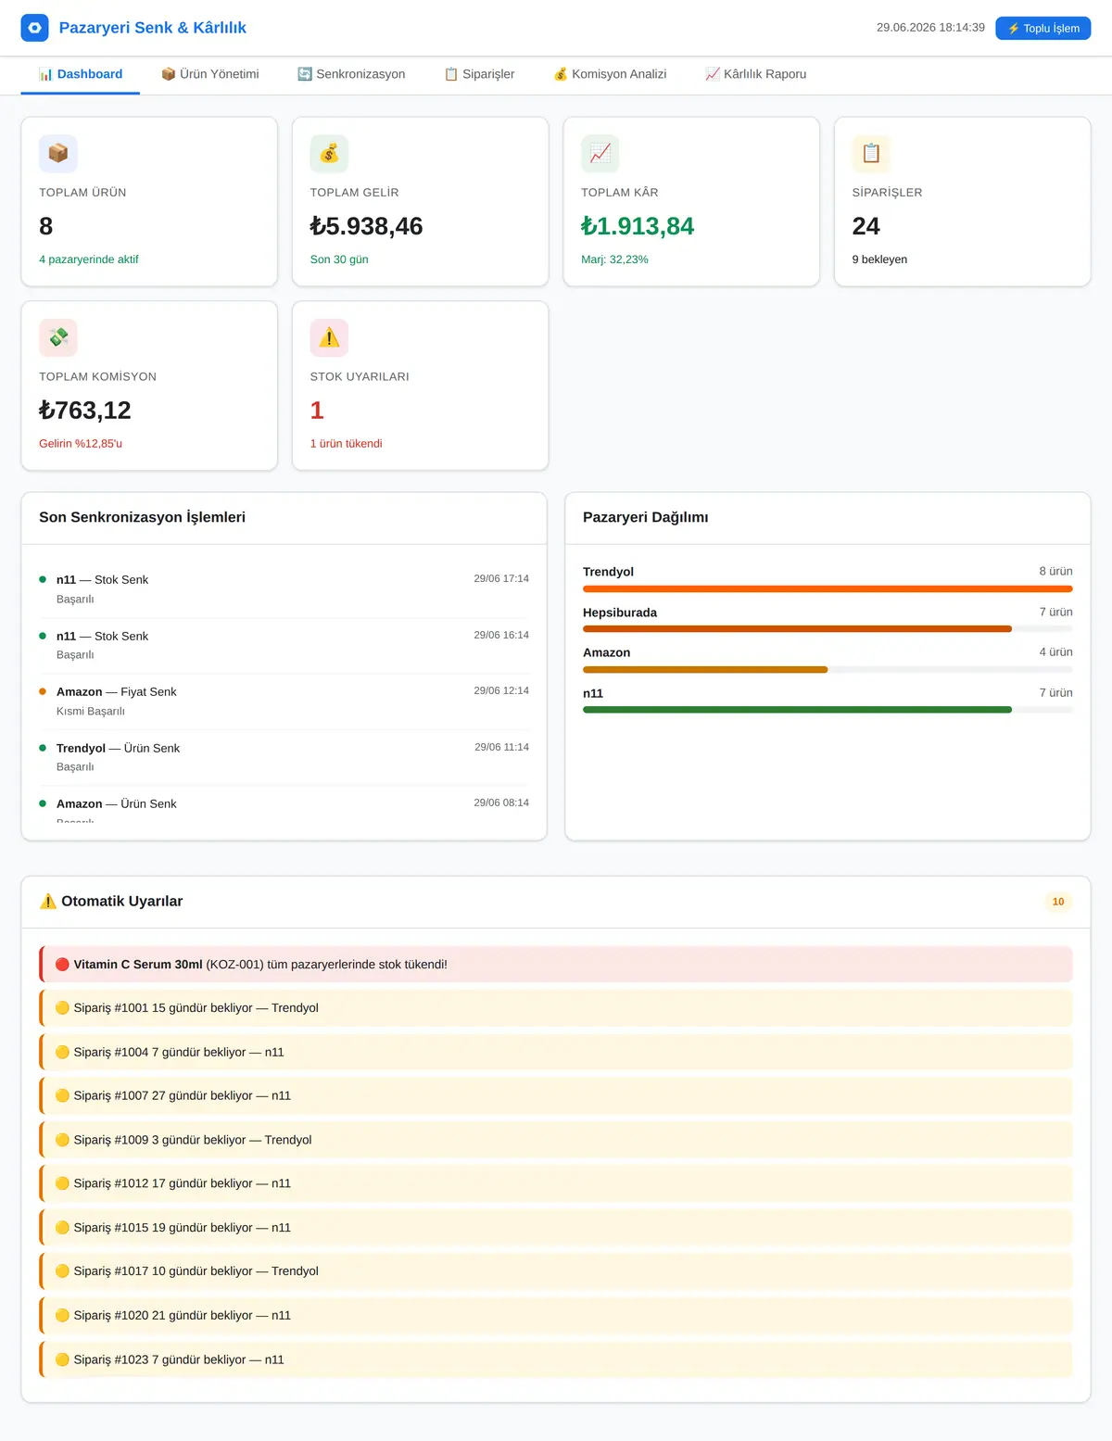
Task: Click the n11 Stok Senk entry at 29/06 16:14
Action: click(284, 645)
